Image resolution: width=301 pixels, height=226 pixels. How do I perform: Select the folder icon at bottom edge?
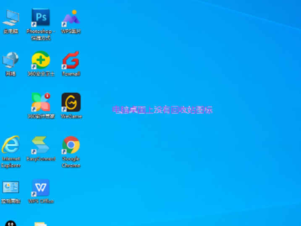point(40,224)
